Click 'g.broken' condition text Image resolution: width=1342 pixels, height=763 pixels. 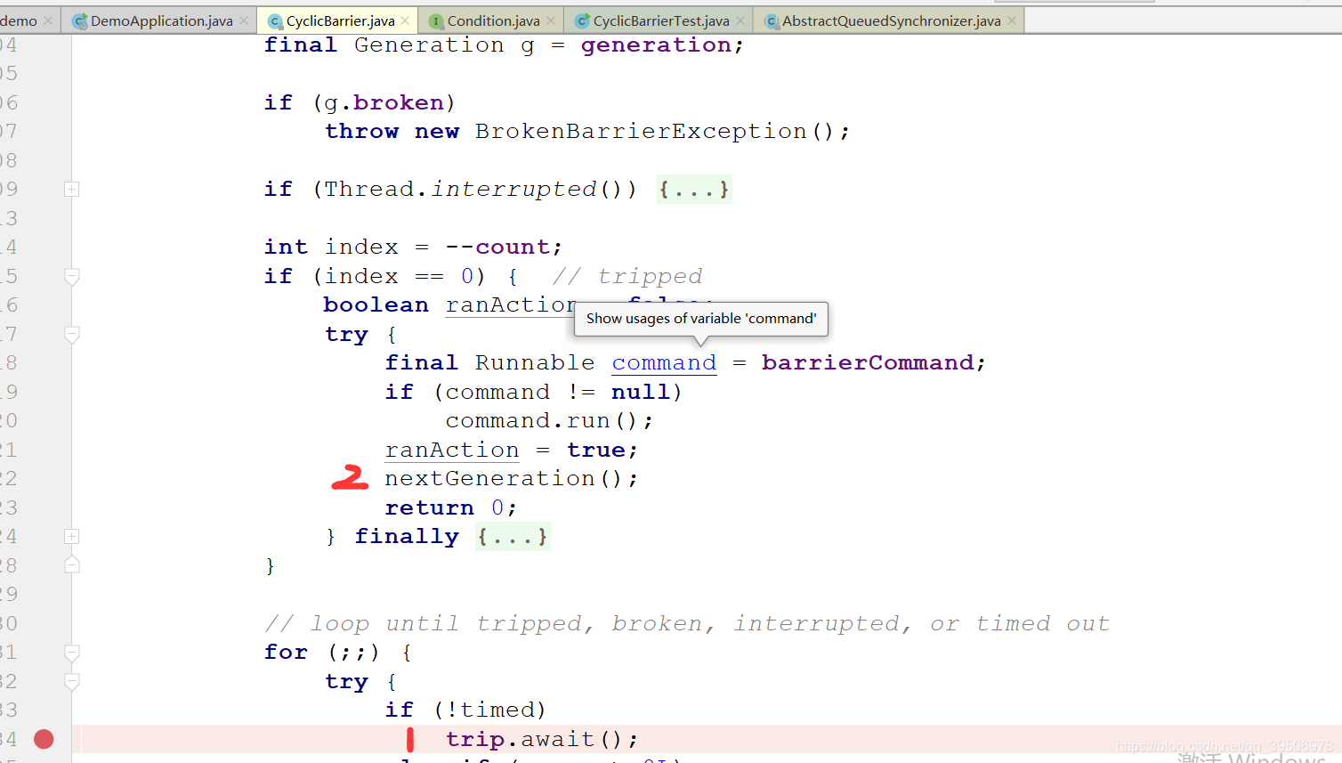click(384, 102)
